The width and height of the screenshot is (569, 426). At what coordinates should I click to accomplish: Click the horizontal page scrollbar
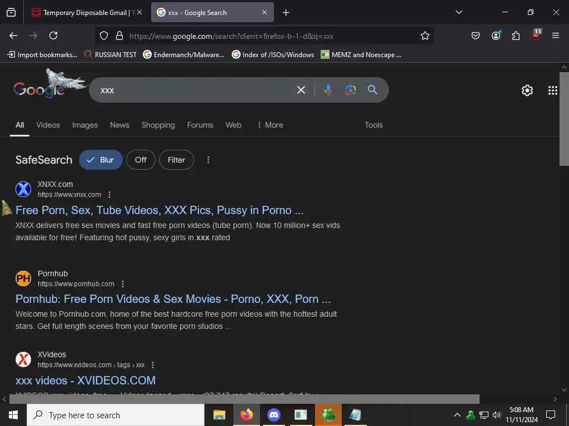(244, 399)
